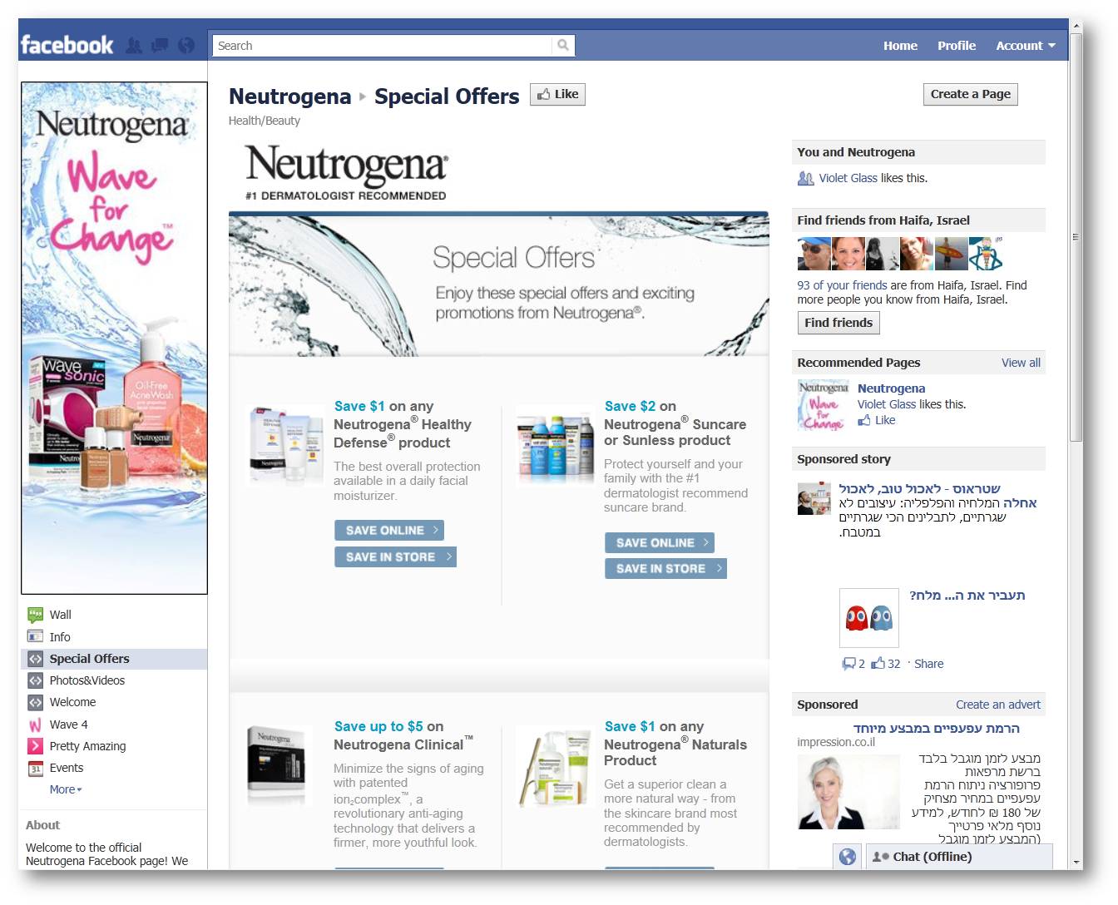1118x905 pixels.
Task: Click the pink Wave 4 icon
Action: (x=35, y=724)
